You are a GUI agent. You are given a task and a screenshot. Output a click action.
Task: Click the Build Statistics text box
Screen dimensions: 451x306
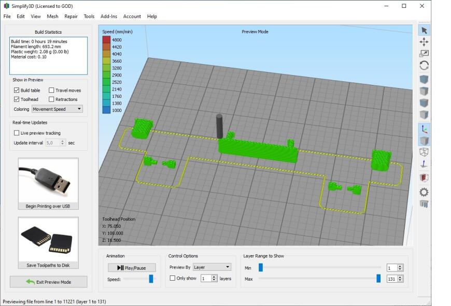click(x=48, y=56)
